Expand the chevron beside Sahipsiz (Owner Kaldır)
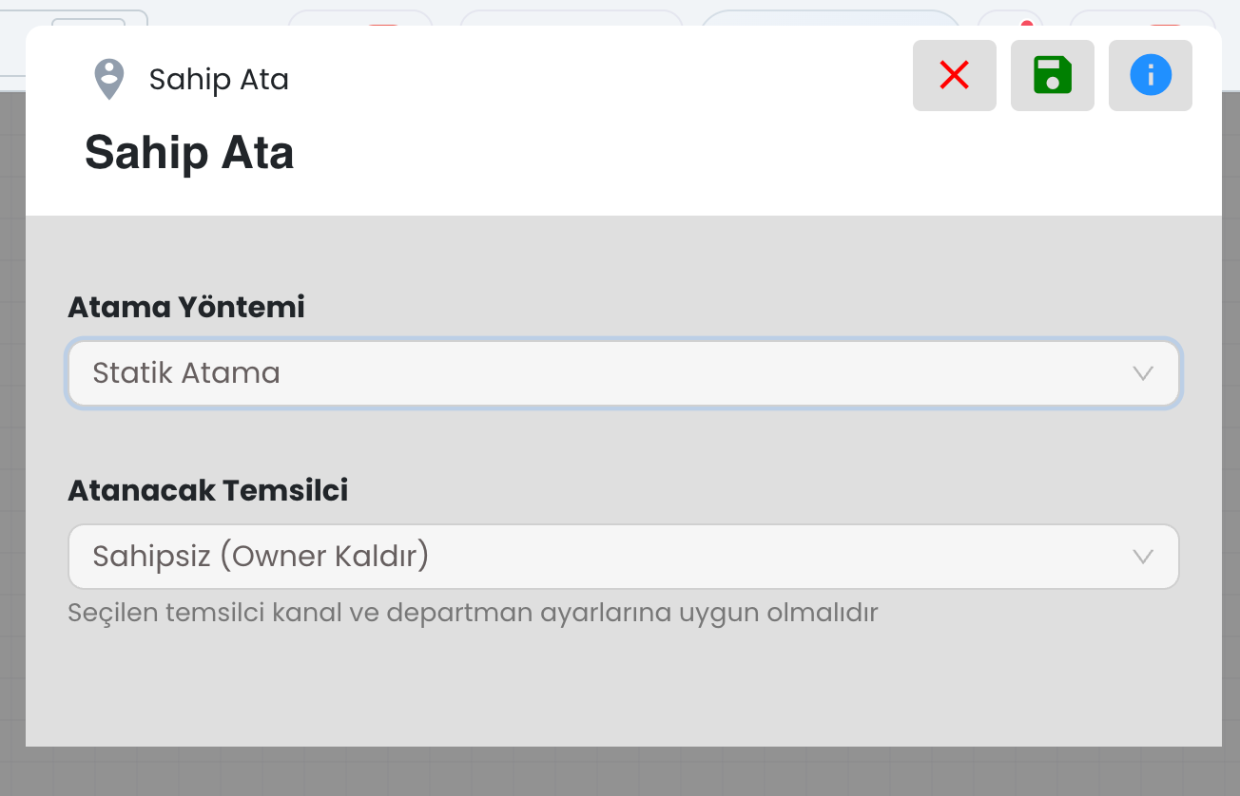Image resolution: width=1240 pixels, height=796 pixels. [1143, 557]
